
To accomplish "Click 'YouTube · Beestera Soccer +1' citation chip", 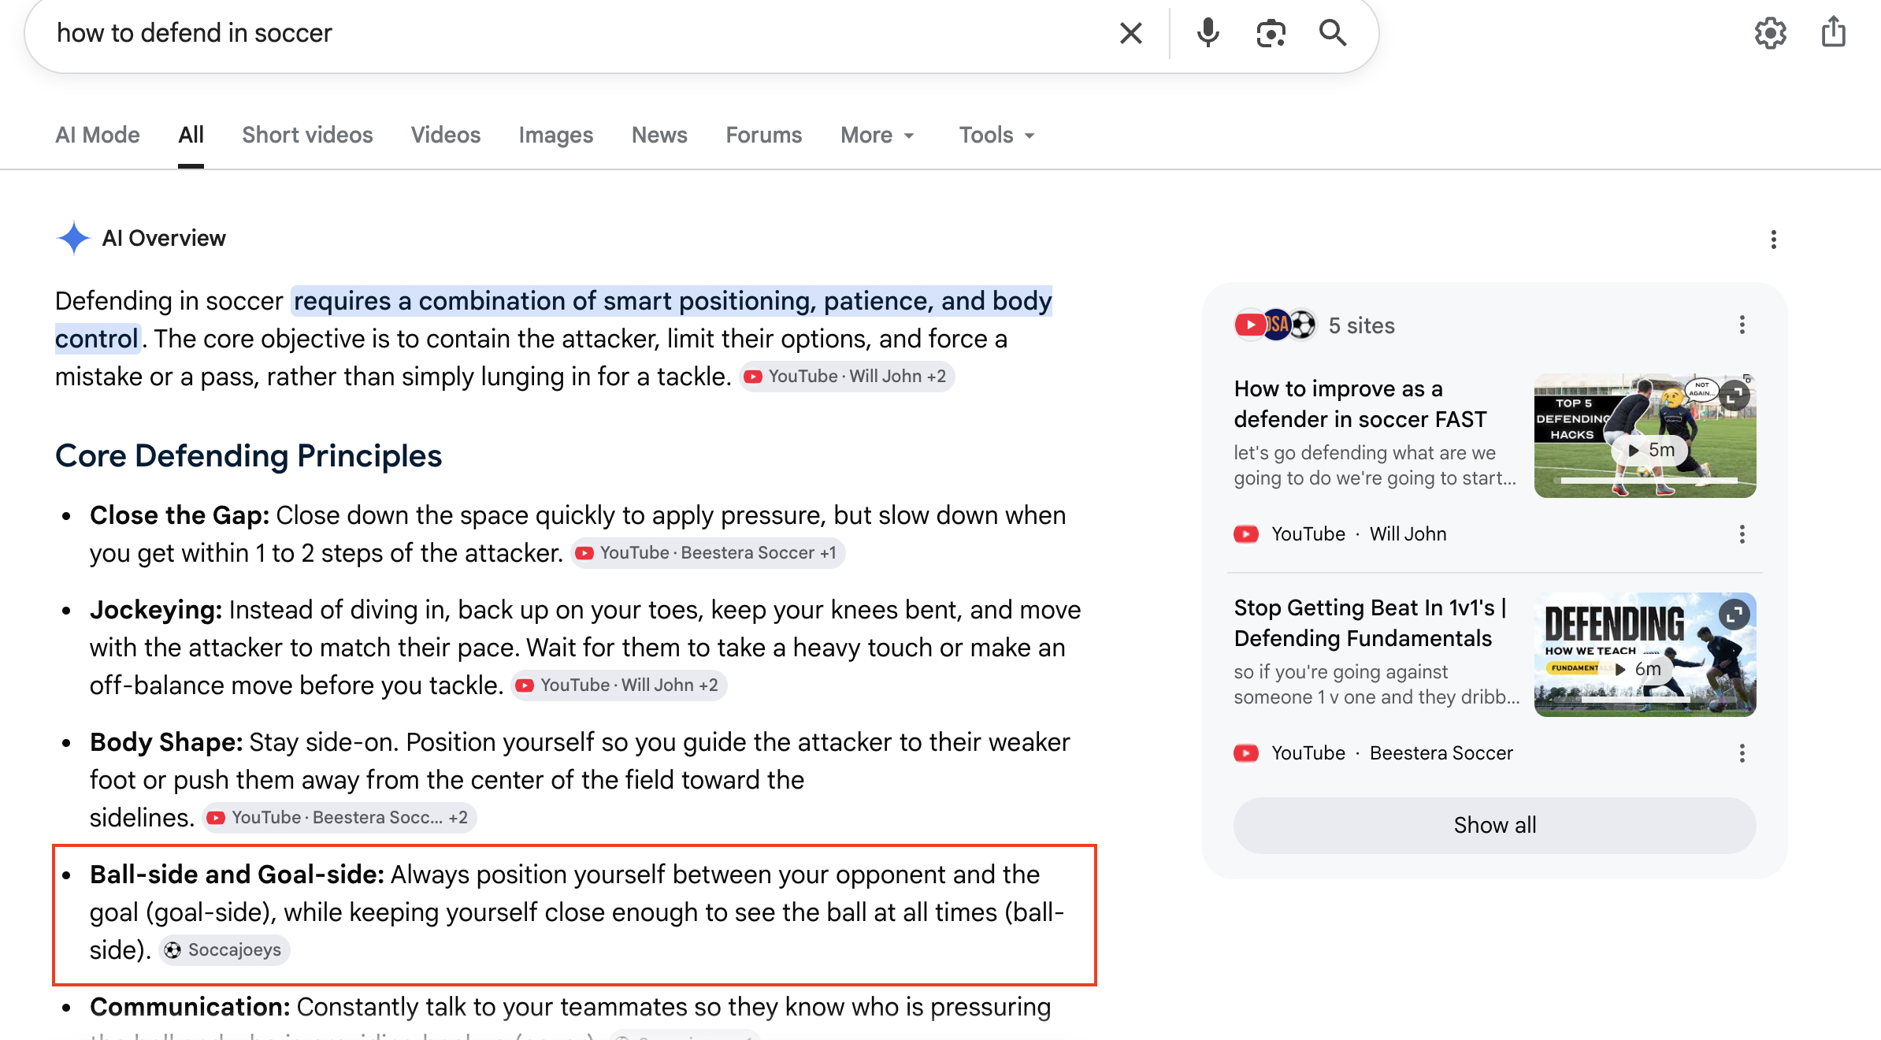I will click(x=707, y=553).
